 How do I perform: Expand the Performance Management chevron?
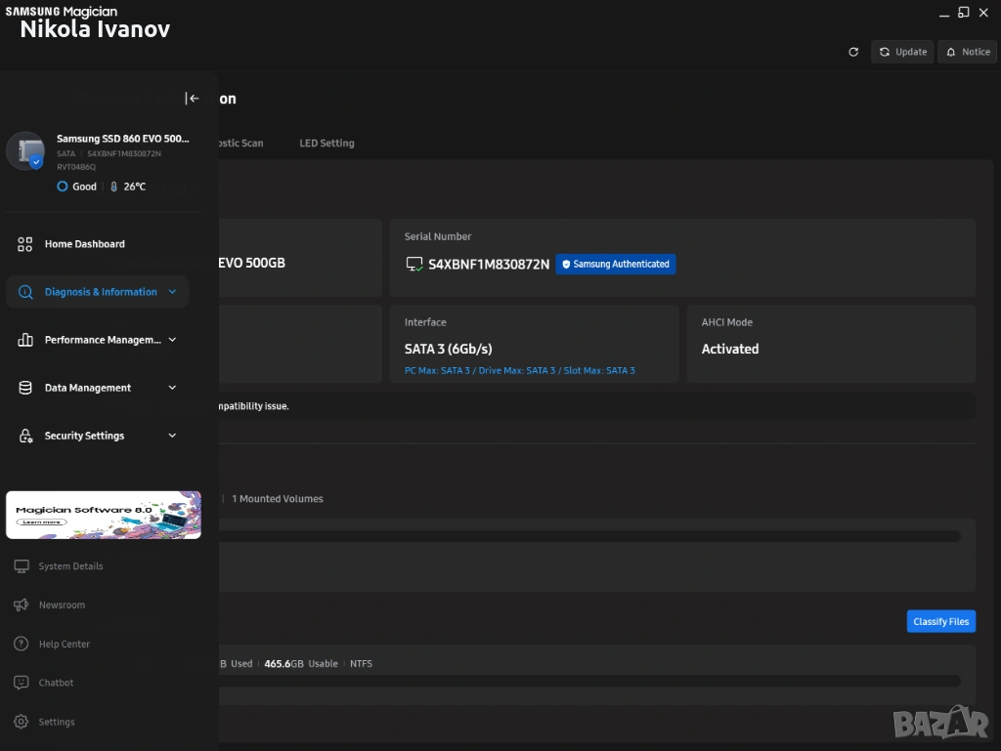click(x=173, y=340)
